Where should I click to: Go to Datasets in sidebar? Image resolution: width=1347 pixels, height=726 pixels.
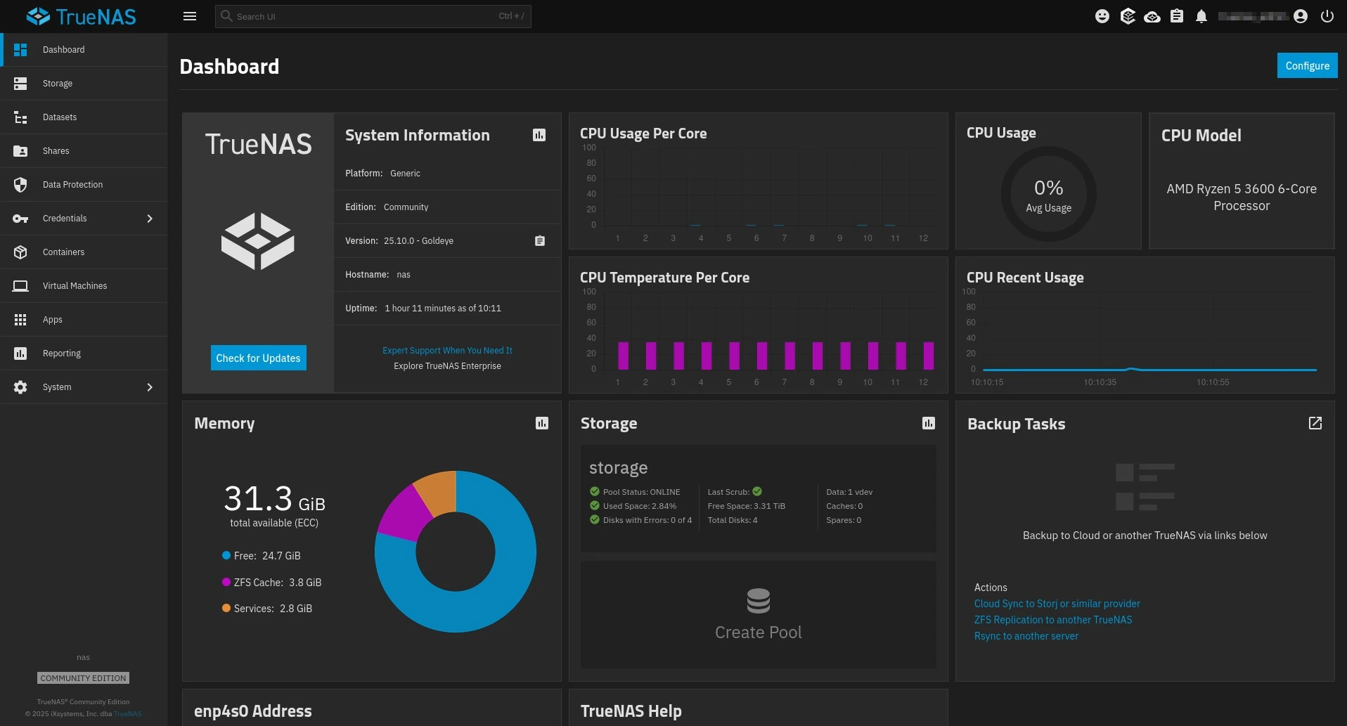[60, 117]
